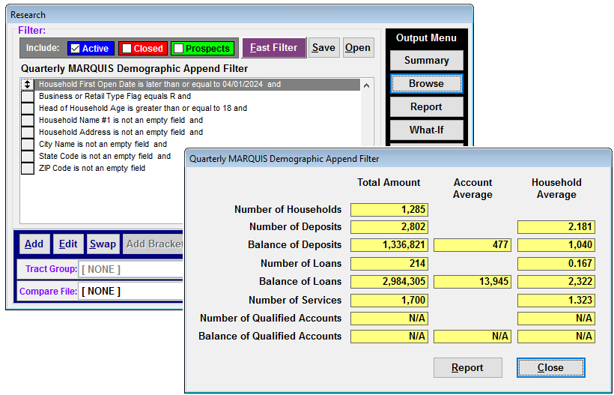Select row selector beside Household Address
The width and height of the screenshot is (614, 395).
pos(27,132)
